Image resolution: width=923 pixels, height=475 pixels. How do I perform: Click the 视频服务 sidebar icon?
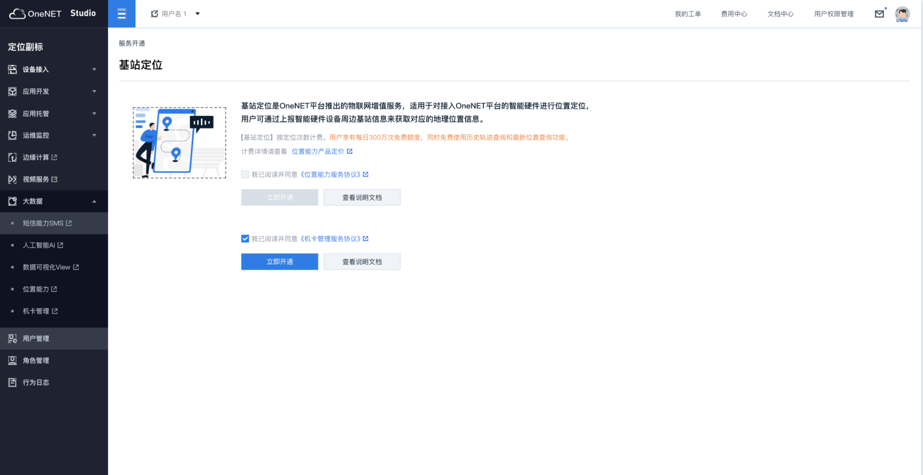point(12,179)
